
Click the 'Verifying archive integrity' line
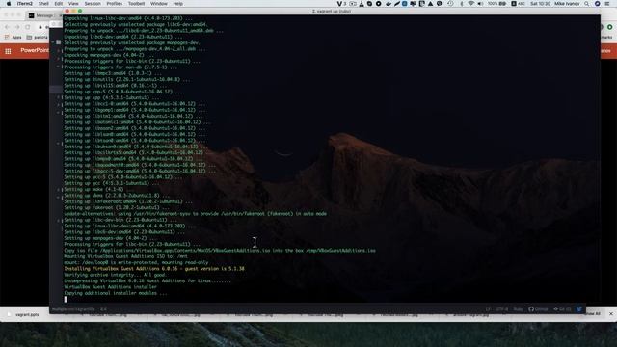(x=115, y=275)
